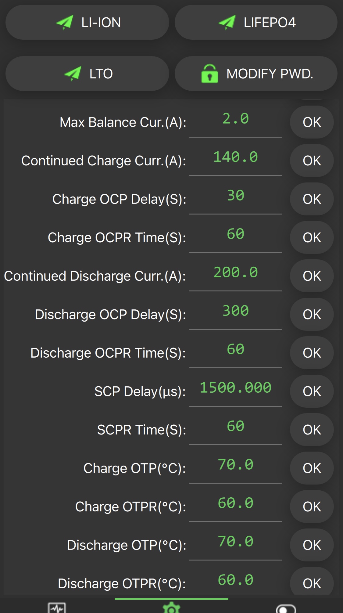
Task: Apply the LIFEPO4 battery preset
Action: (x=256, y=22)
